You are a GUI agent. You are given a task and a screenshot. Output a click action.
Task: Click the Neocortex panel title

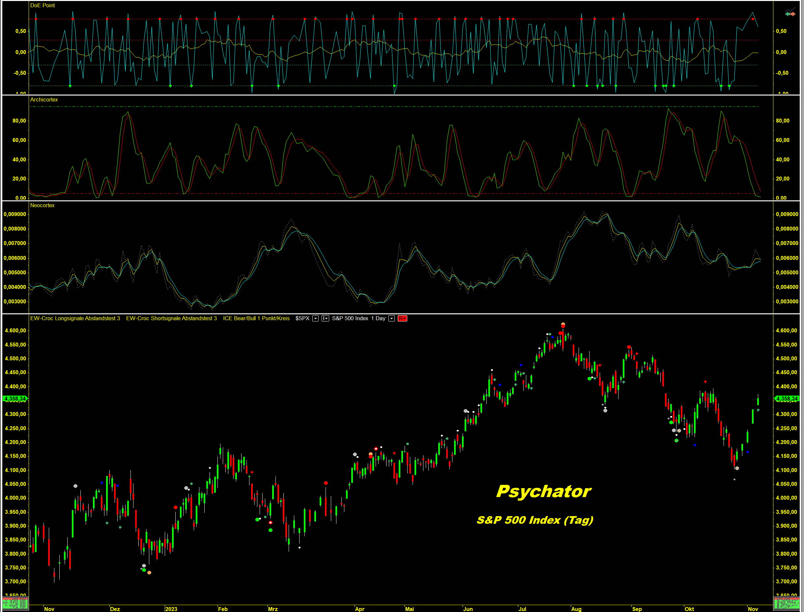pos(42,206)
